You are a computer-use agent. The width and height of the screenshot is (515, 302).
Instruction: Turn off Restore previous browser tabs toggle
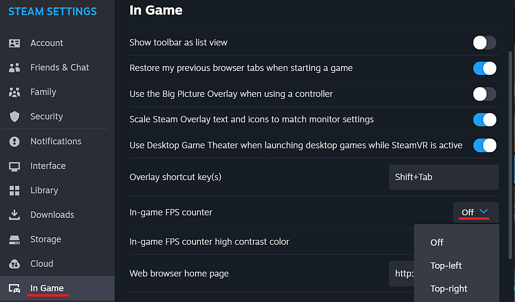485,68
